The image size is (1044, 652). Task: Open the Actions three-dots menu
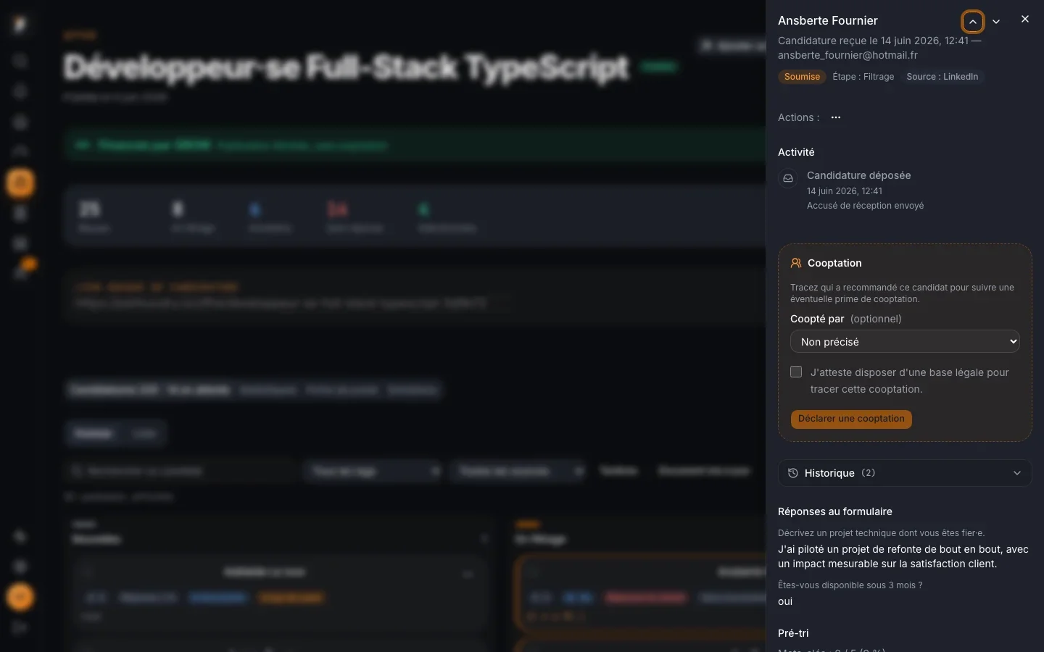836,117
